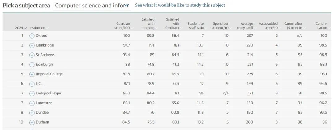Expand Imperial College plus icon
Screen dimensions: 334x130
click(32, 74)
